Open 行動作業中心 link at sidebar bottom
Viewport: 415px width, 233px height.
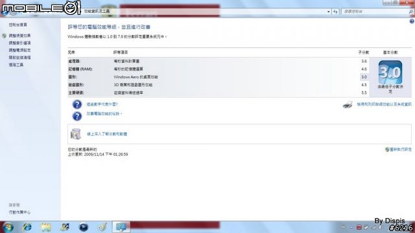[19, 212]
